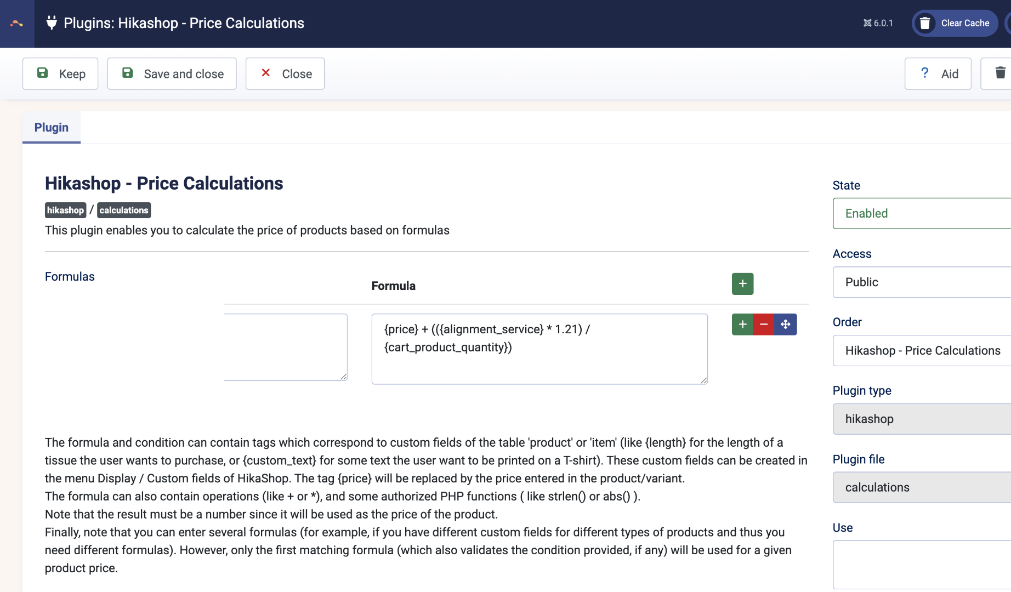Expand the Access dropdown set to Public
The image size is (1011, 592).
pyautogui.click(x=921, y=282)
